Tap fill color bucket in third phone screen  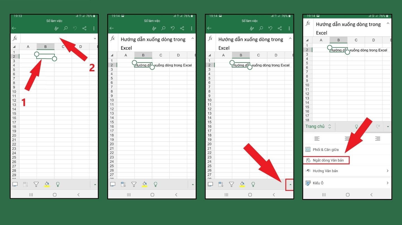(x=242, y=184)
